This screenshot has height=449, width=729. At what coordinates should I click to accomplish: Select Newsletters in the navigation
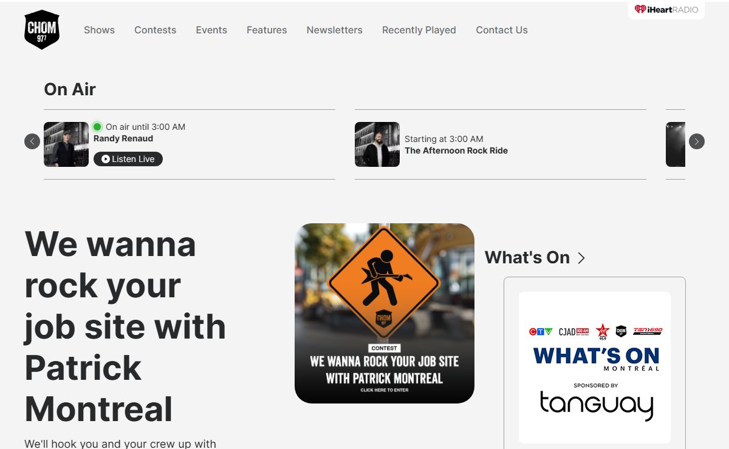point(334,30)
